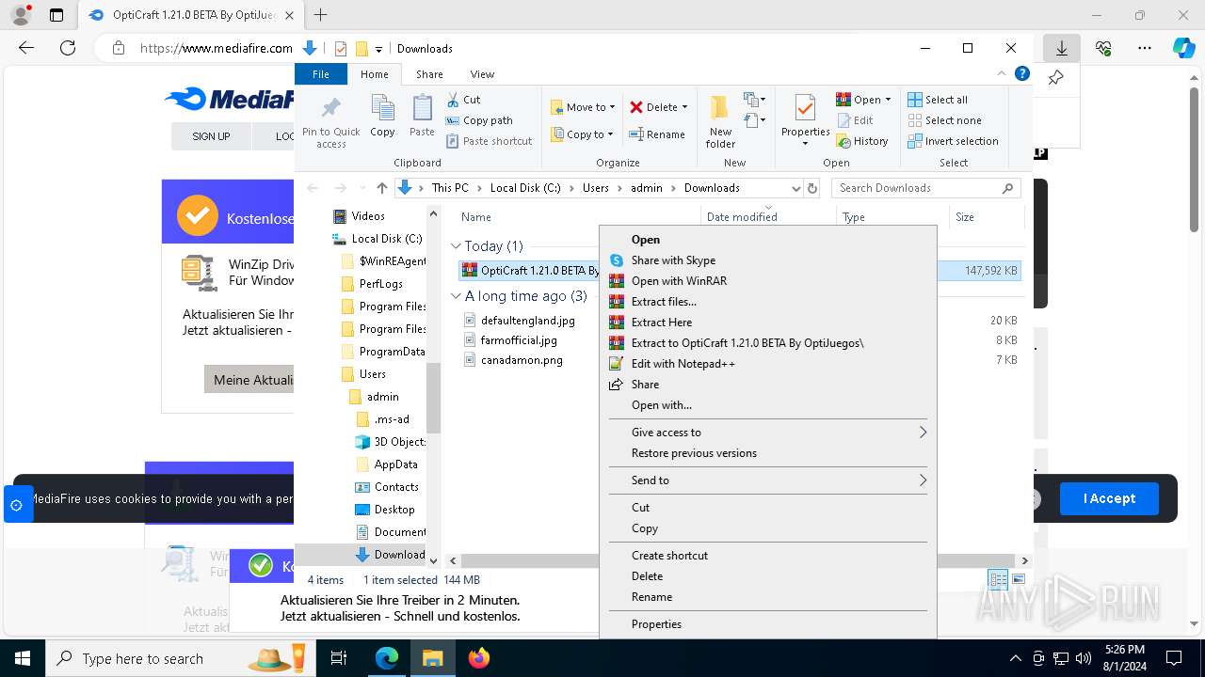
Task: Click the Search Downloads field
Action: coord(926,188)
